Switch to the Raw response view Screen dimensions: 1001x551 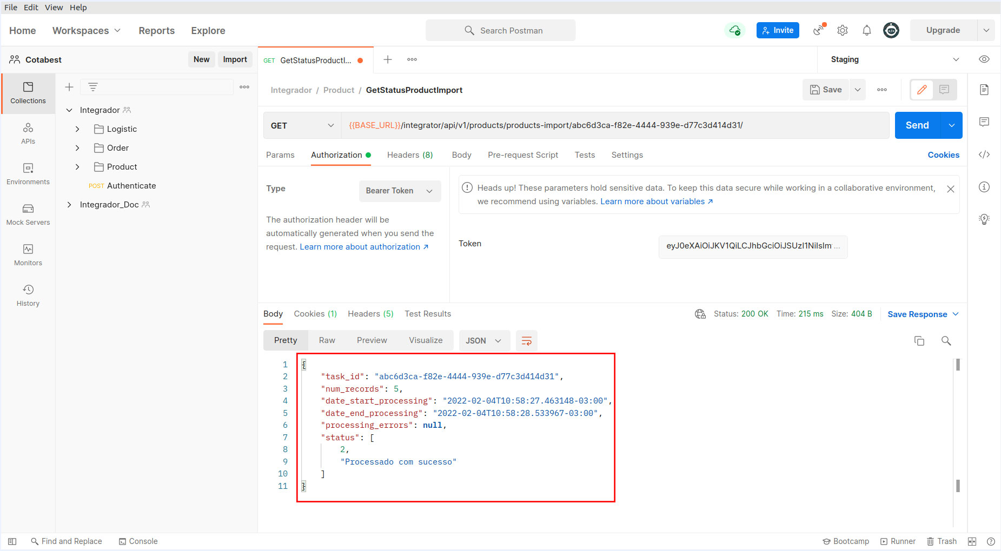(x=327, y=340)
